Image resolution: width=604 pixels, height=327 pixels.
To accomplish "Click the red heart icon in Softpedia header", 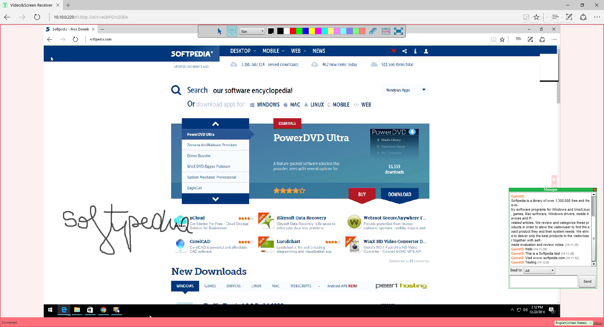I will tap(394, 51).
